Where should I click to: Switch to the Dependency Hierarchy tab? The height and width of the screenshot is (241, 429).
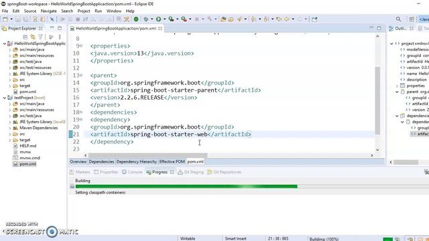pos(137,162)
